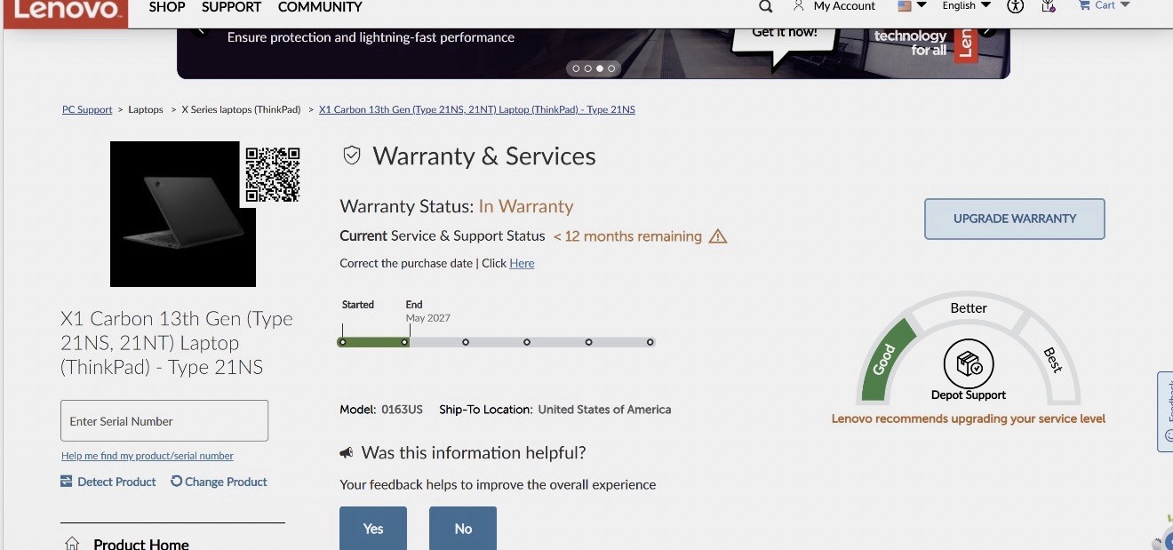
Task: Open the English language dropdown
Action: (966, 5)
